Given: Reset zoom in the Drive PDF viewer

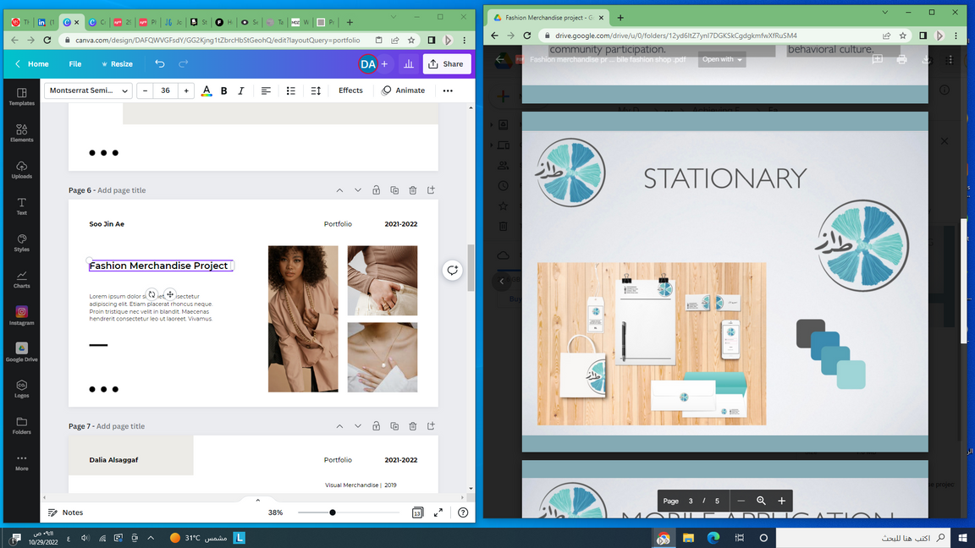Looking at the screenshot, I should point(761,501).
